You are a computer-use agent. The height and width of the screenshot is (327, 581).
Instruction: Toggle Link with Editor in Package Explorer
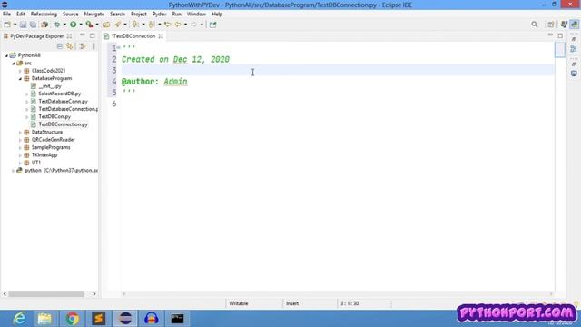(x=69, y=46)
